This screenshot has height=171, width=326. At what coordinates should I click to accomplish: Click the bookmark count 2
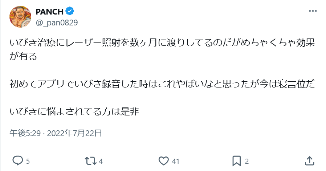point(247,161)
